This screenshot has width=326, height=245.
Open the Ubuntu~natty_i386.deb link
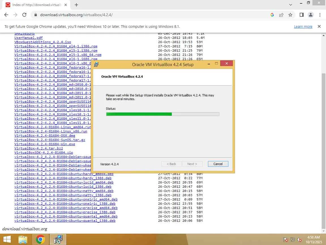(x=63, y=195)
